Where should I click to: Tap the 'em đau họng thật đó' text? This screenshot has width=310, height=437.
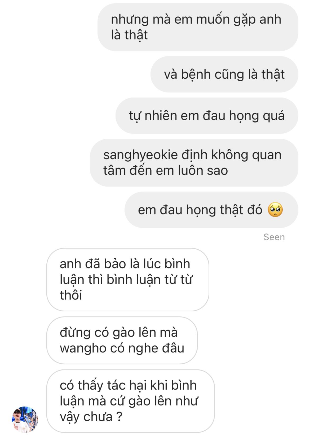[200, 210]
